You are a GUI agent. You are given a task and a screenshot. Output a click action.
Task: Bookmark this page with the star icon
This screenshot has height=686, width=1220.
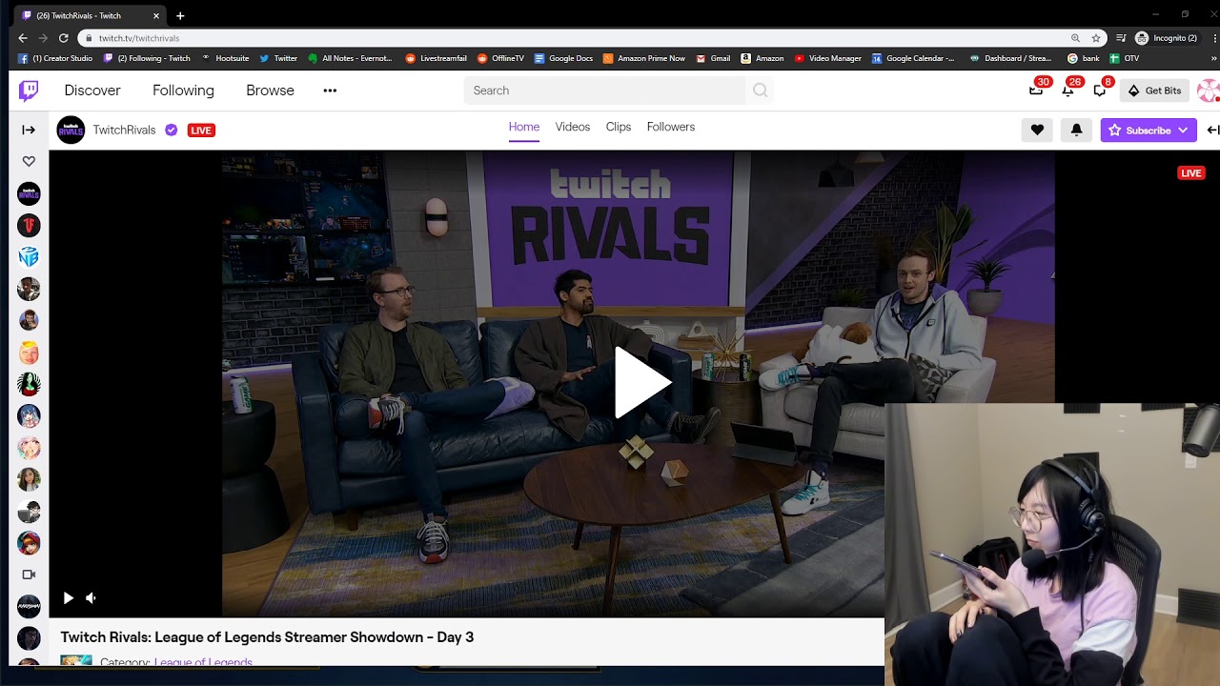coord(1096,38)
